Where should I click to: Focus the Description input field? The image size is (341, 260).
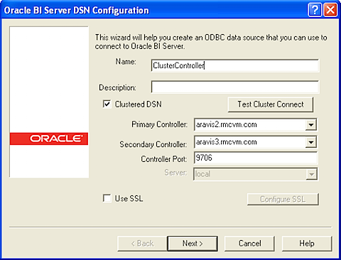pyautogui.click(x=235, y=87)
